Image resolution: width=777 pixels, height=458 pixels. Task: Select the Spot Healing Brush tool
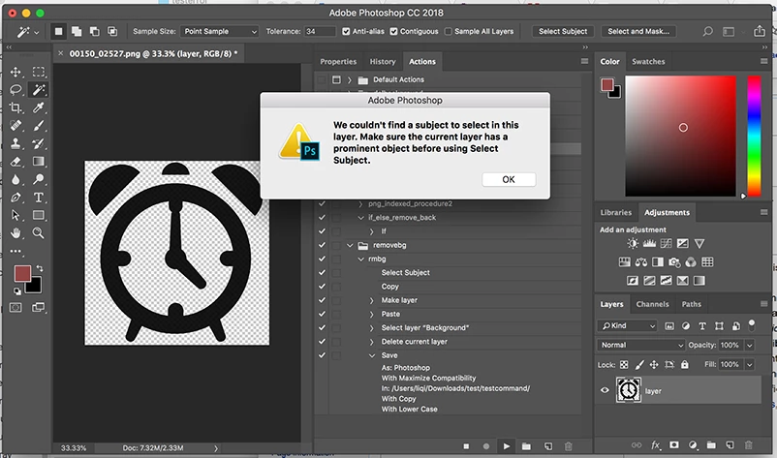(x=16, y=125)
